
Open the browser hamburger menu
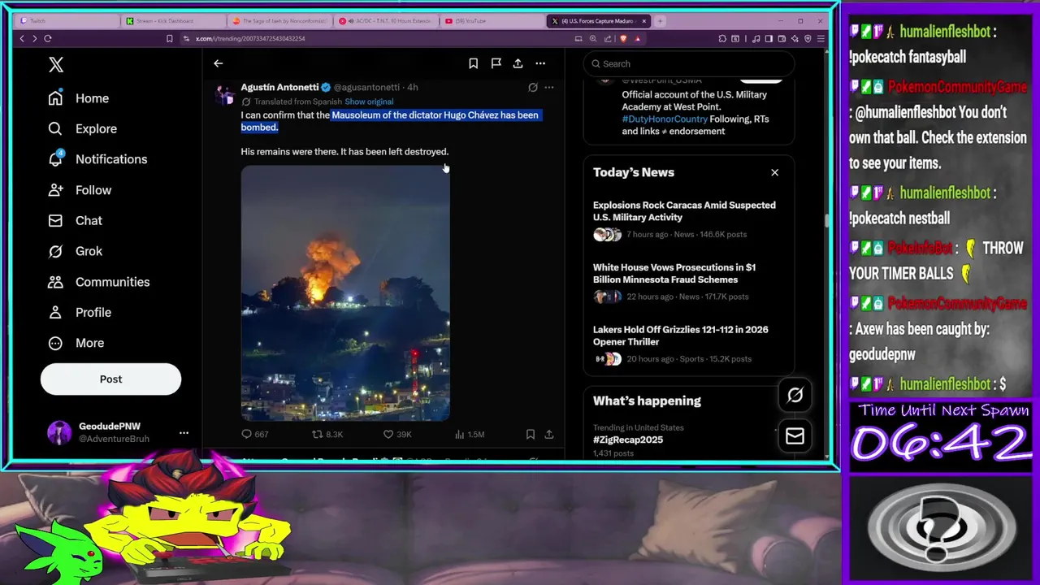[x=821, y=38]
